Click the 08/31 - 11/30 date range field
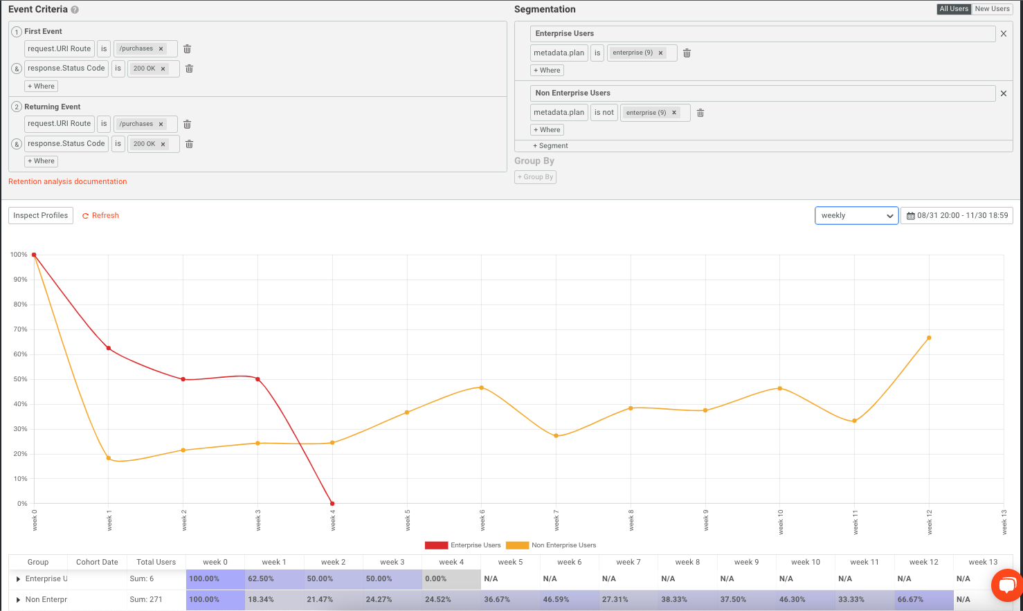Image resolution: width=1023 pixels, height=611 pixels. [962, 215]
